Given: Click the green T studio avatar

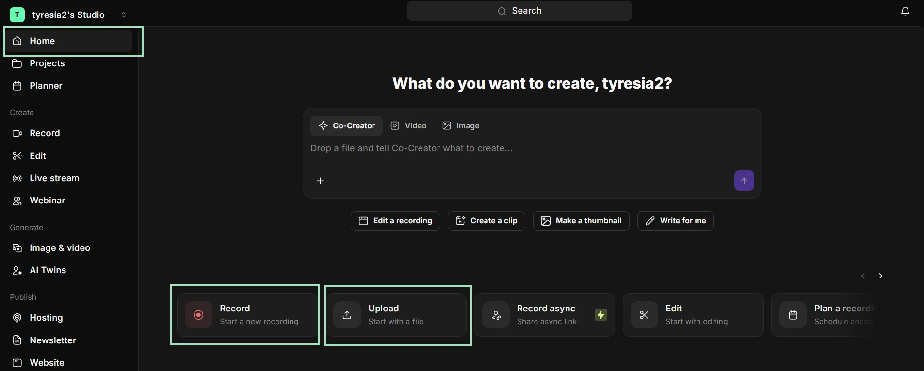Looking at the screenshot, I should point(17,15).
